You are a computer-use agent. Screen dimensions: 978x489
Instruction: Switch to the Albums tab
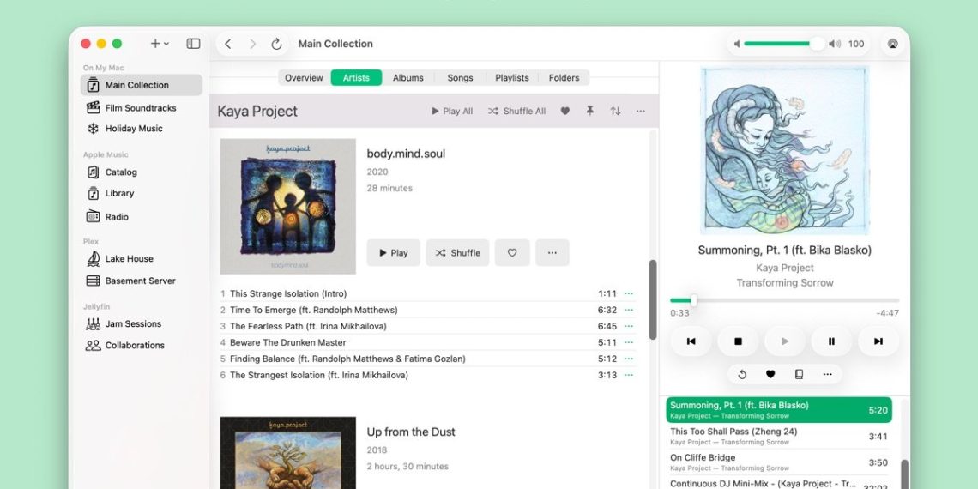point(407,78)
